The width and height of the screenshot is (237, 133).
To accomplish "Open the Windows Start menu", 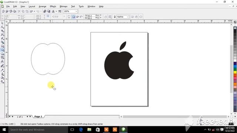I will click(4, 130).
